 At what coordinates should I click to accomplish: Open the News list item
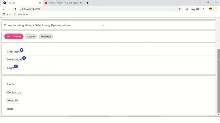coord(109,68)
